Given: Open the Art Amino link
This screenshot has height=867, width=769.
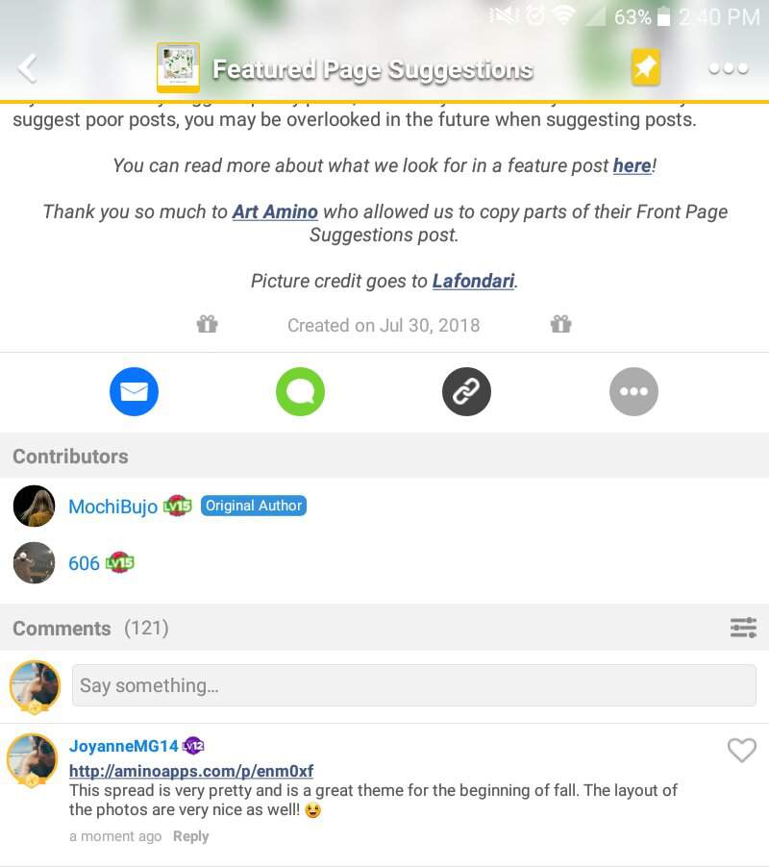Looking at the screenshot, I should coord(275,211).
